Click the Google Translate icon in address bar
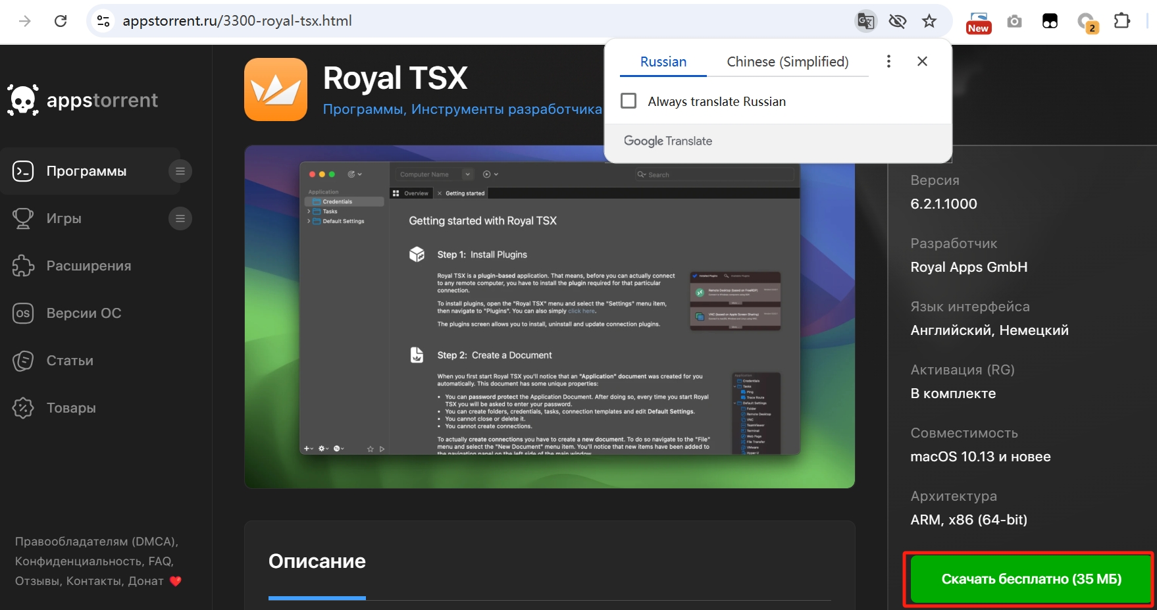 click(x=865, y=21)
